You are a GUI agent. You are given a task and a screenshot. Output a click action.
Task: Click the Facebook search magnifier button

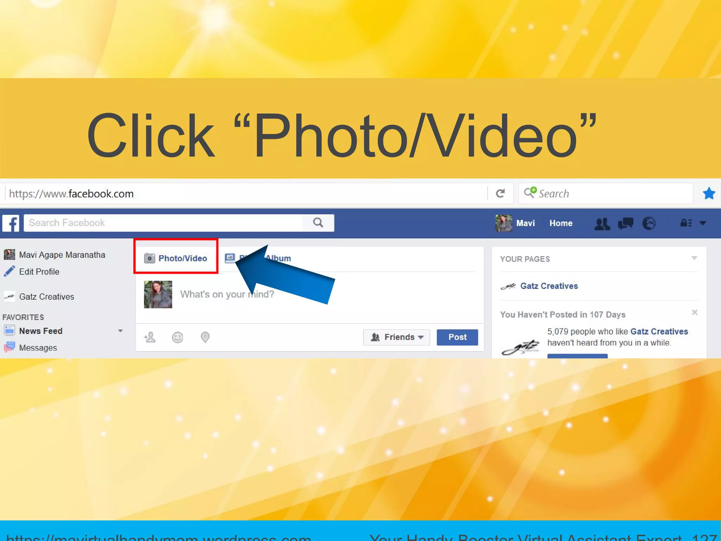(318, 223)
